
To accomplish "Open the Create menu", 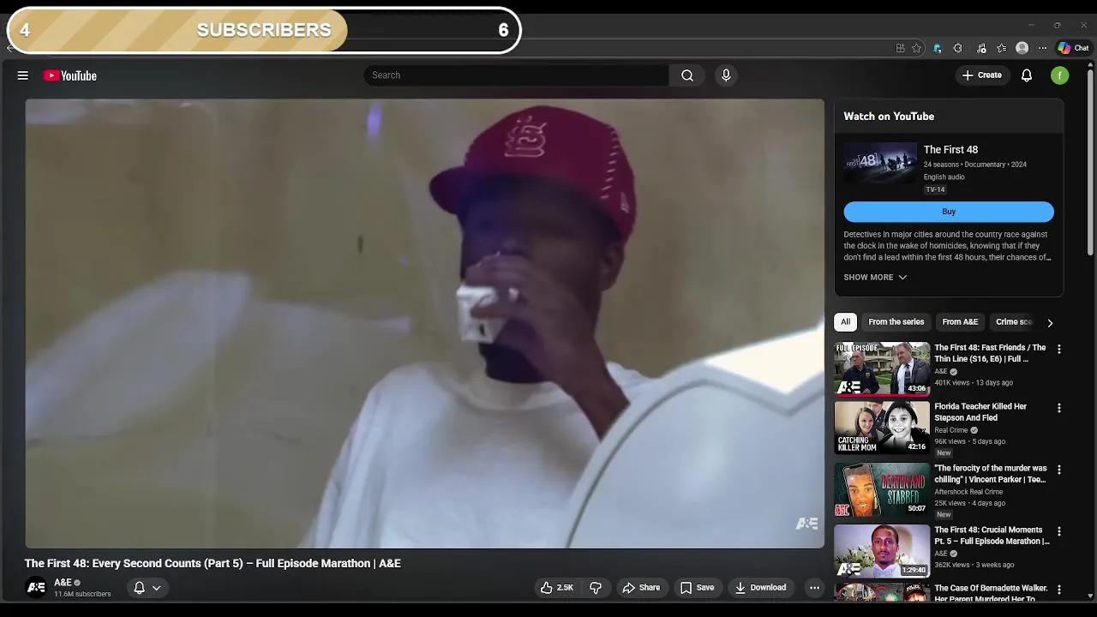I will (x=981, y=75).
